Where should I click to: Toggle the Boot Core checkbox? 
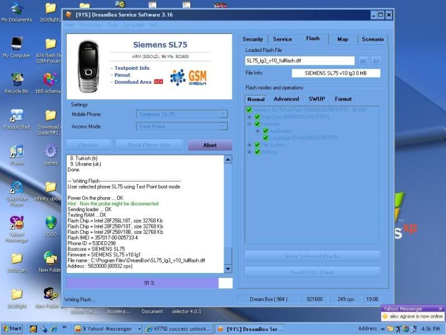[x=258, y=117]
